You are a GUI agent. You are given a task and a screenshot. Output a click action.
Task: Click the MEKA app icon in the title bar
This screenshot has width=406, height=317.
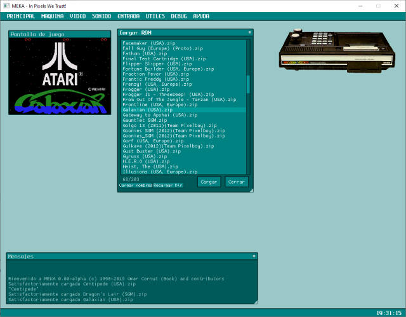6,6
